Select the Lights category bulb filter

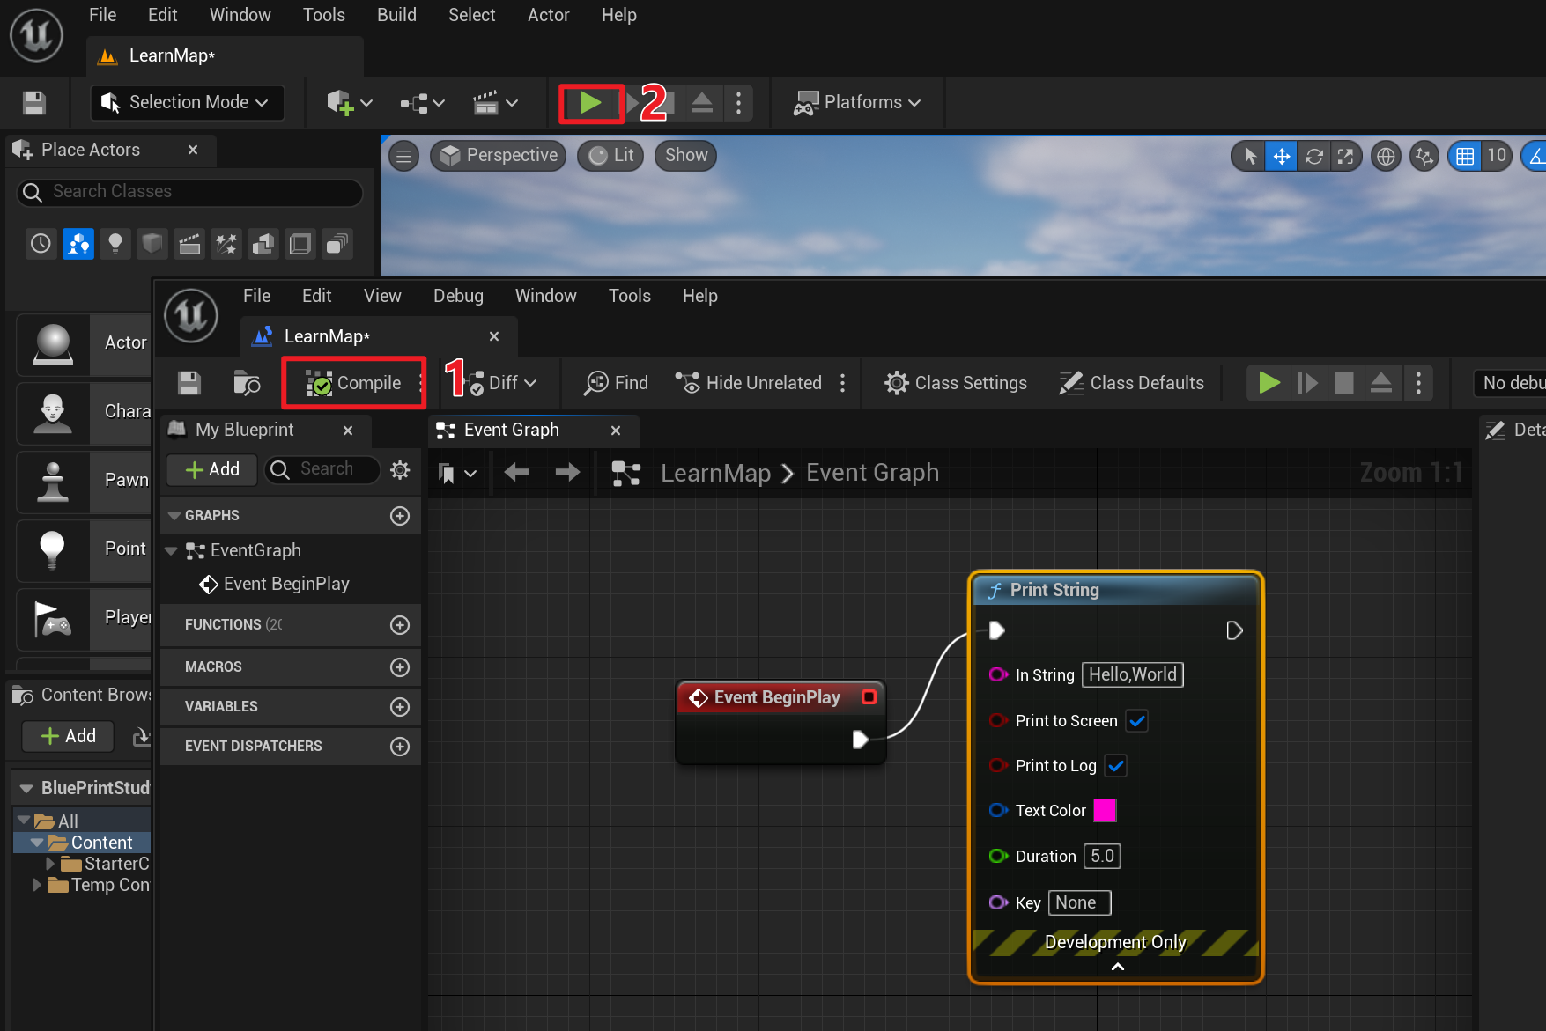[115, 244]
